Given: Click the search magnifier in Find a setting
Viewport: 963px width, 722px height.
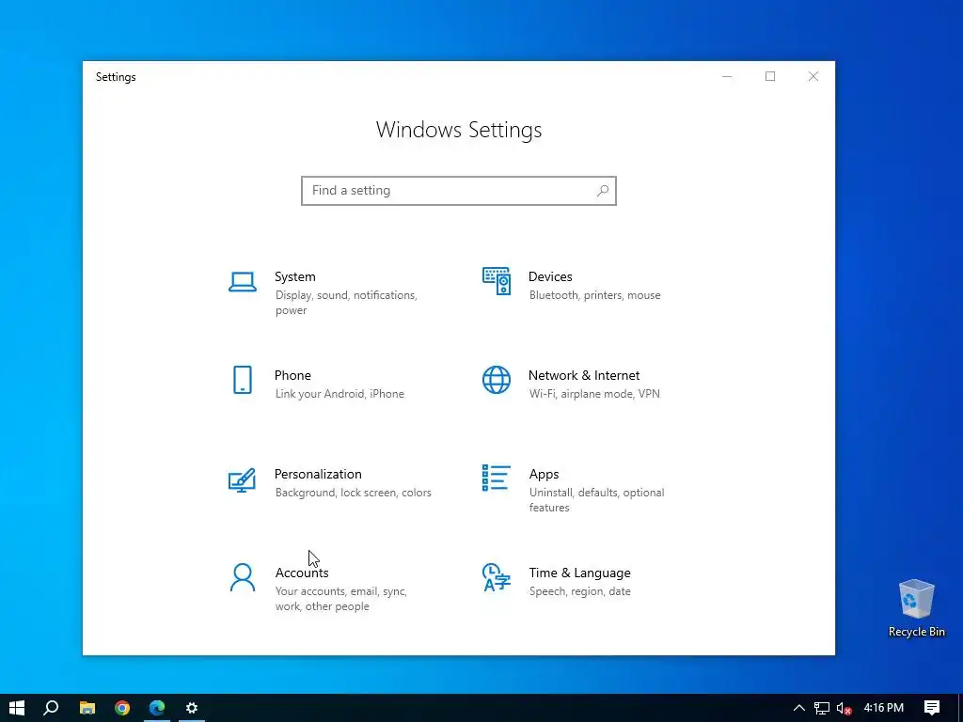Looking at the screenshot, I should pyautogui.click(x=603, y=190).
